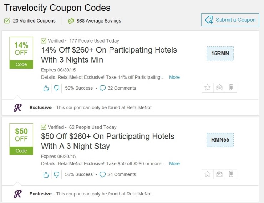This screenshot has height=203, width=264.
Task: Click the $50 OFF Code badge
Action: (21, 139)
